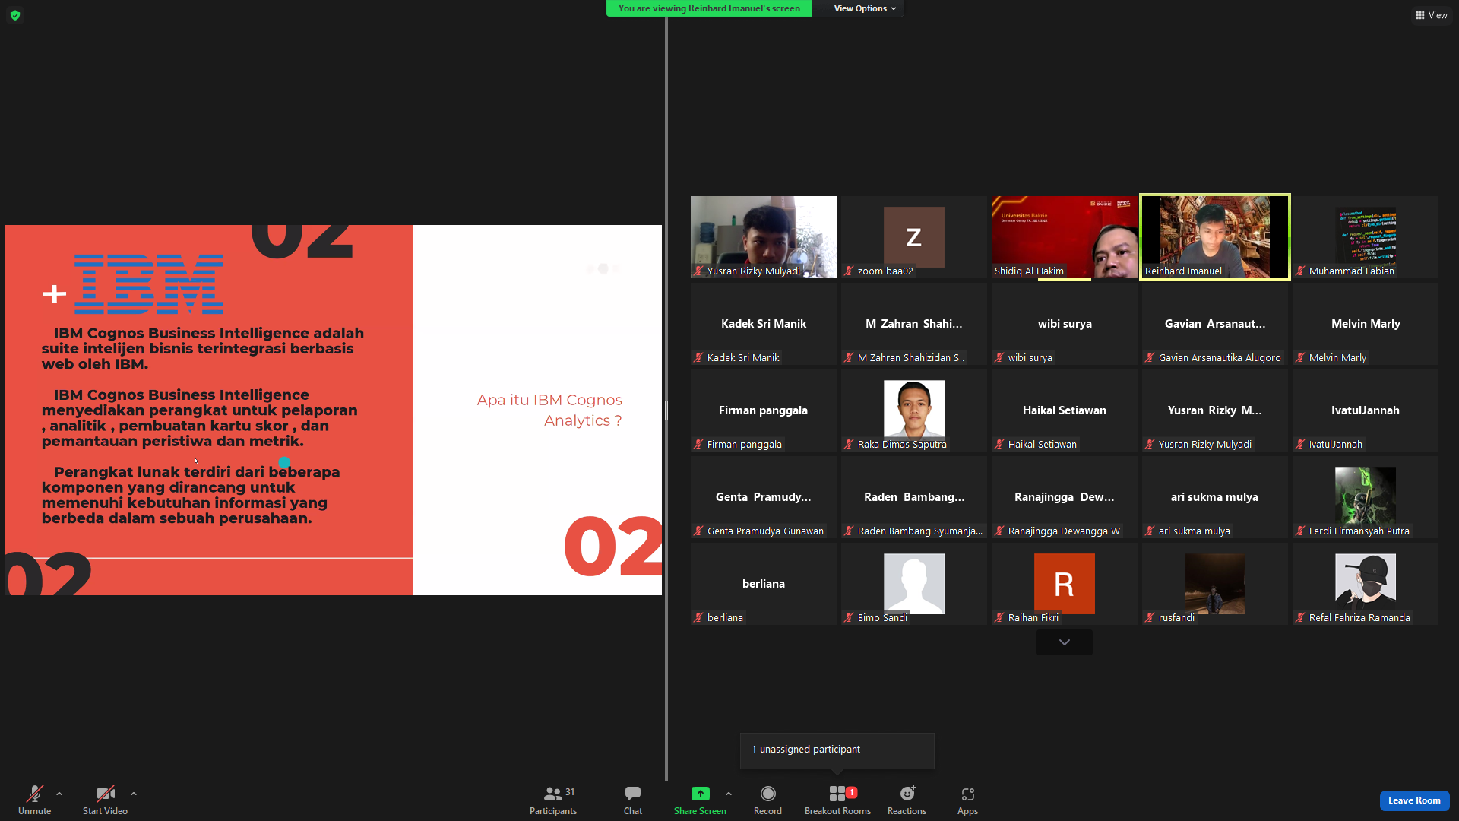1459x821 pixels.
Task: Open Breakout Rooms
Action: 837,800
